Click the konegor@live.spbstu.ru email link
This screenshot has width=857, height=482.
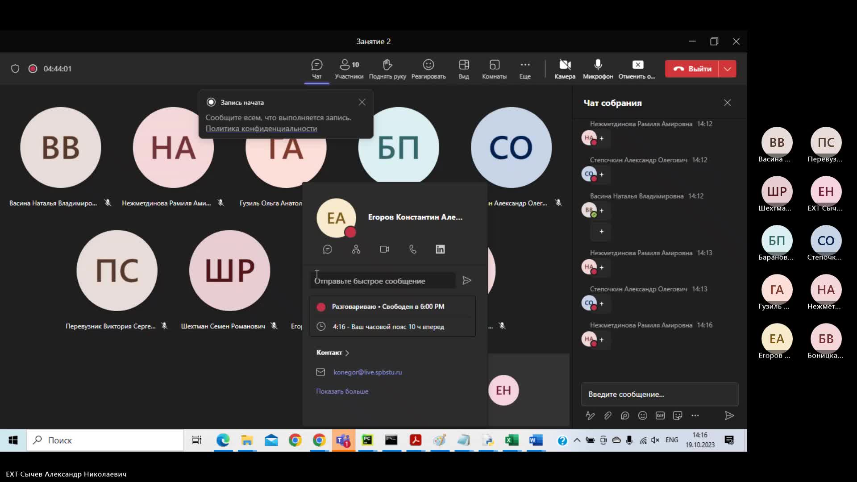click(x=368, y=372)
